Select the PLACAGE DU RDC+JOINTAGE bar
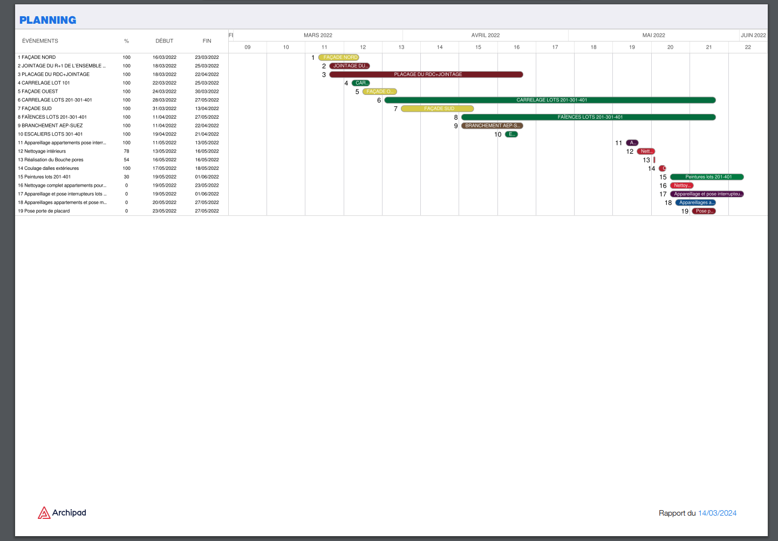 click(426, 74)
